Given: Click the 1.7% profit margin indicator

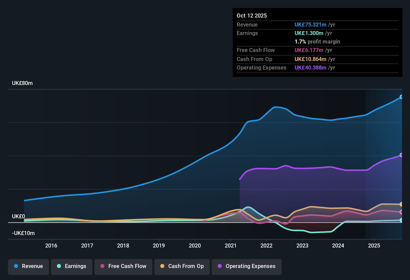Looking at the screenshot, I should coord(317,41).
